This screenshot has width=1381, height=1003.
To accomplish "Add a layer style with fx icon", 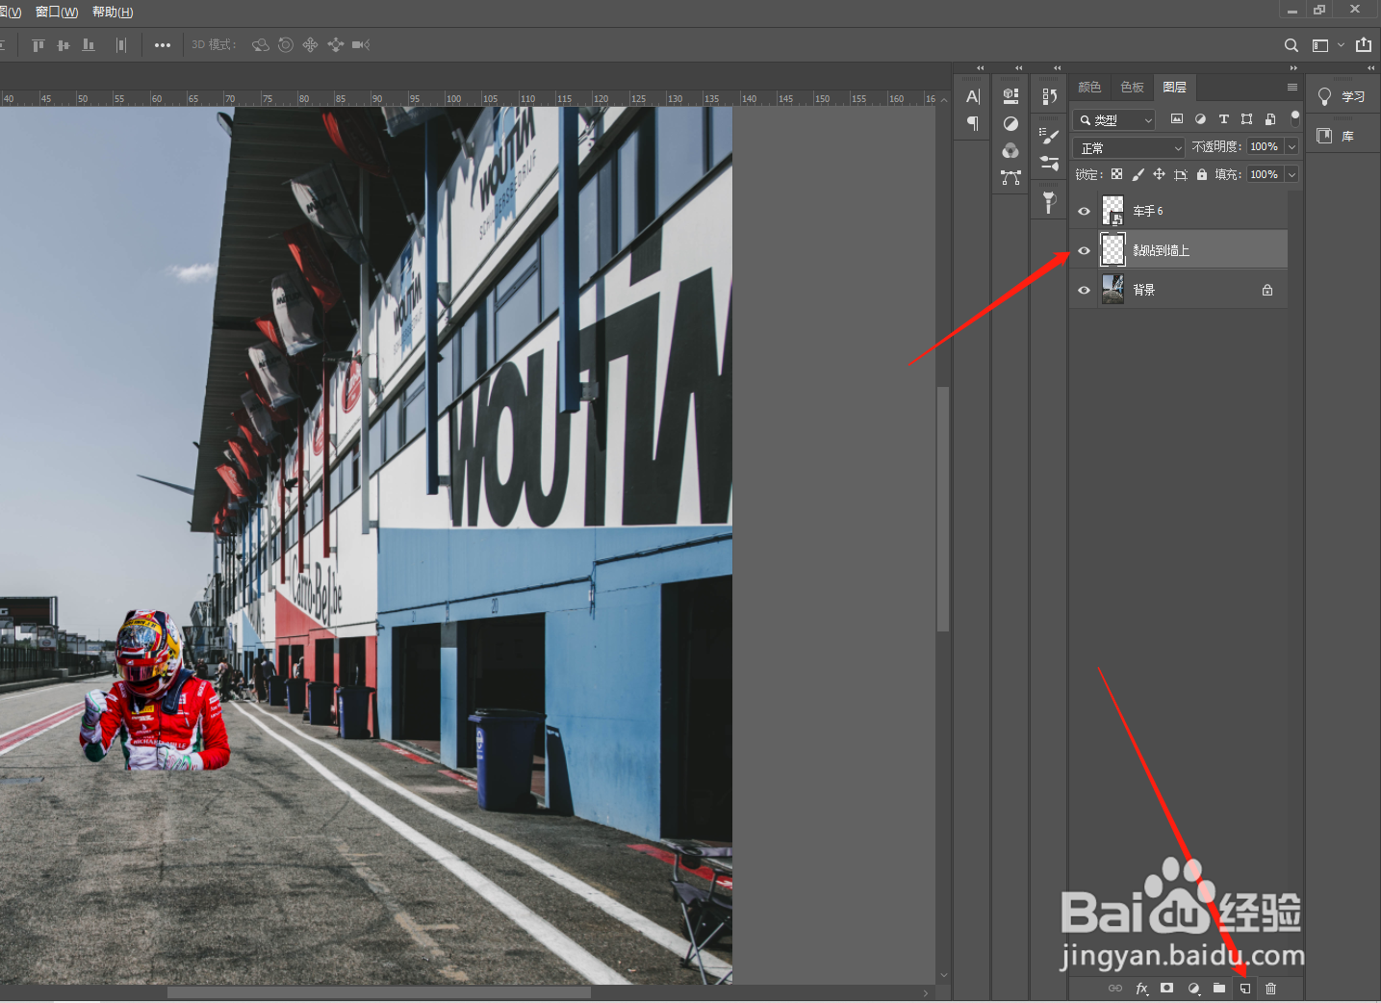I will point(1141,989).
